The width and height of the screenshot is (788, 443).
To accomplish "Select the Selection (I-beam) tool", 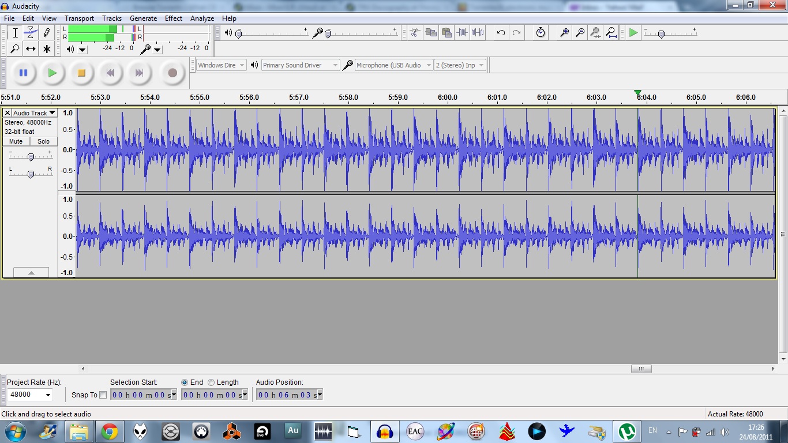I will (15, 33).
